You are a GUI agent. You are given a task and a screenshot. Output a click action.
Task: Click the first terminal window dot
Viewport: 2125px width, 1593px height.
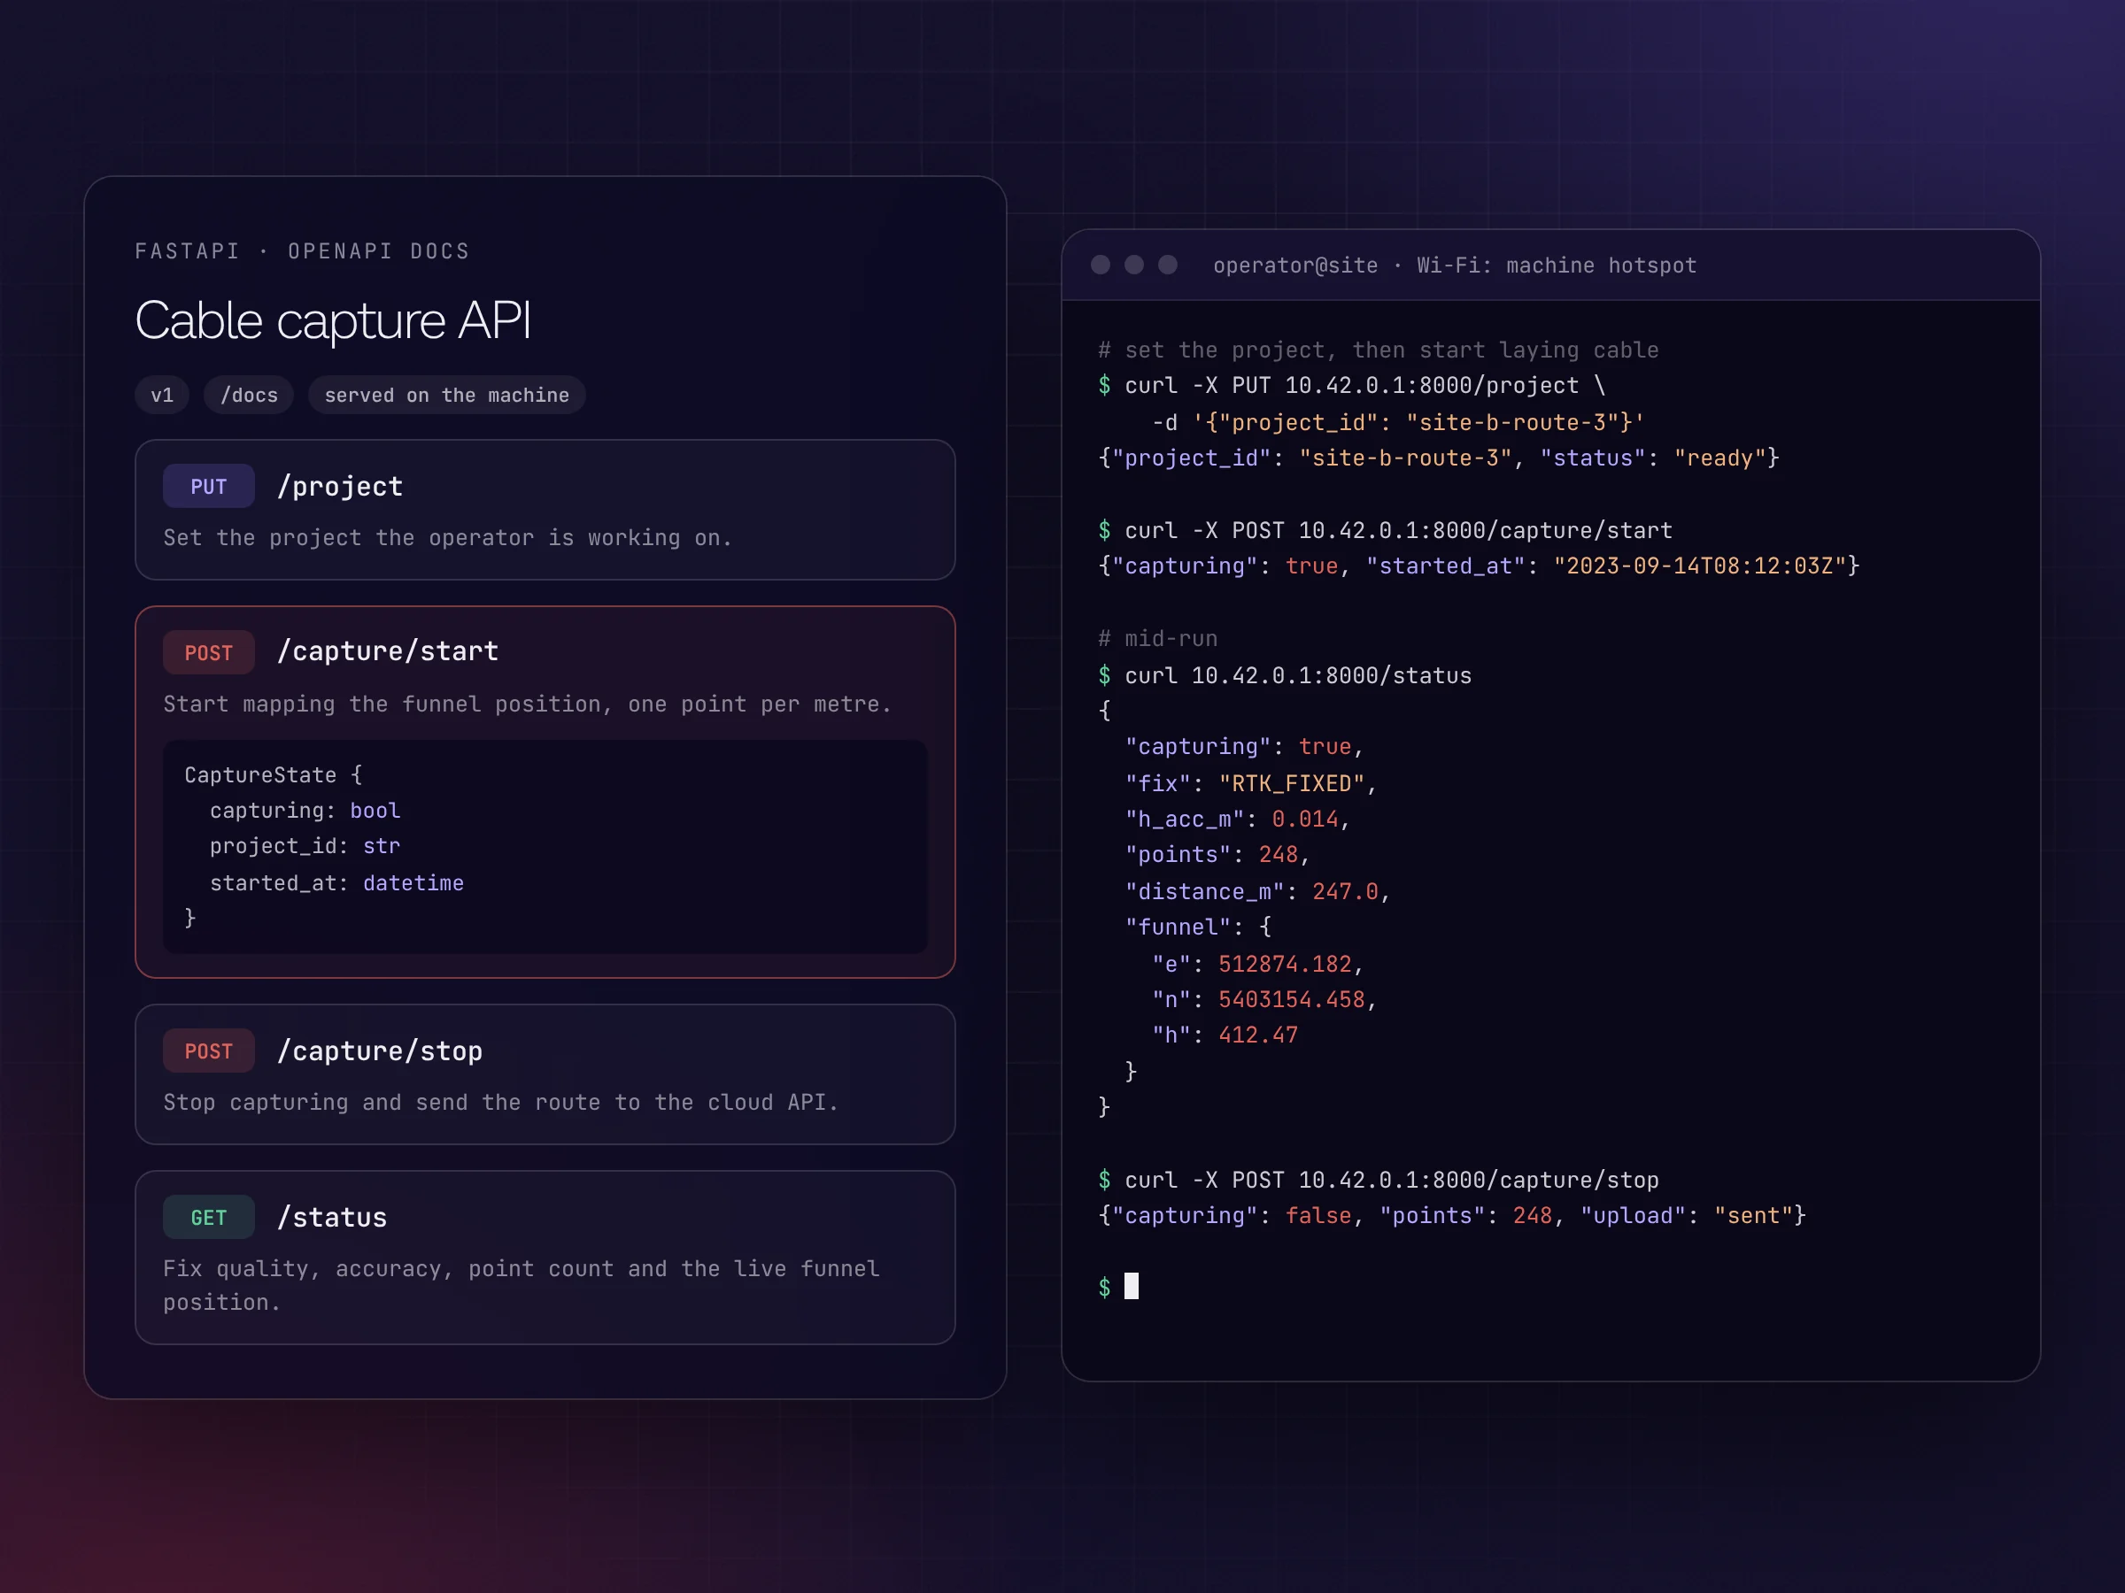(x=1101, y=265)
